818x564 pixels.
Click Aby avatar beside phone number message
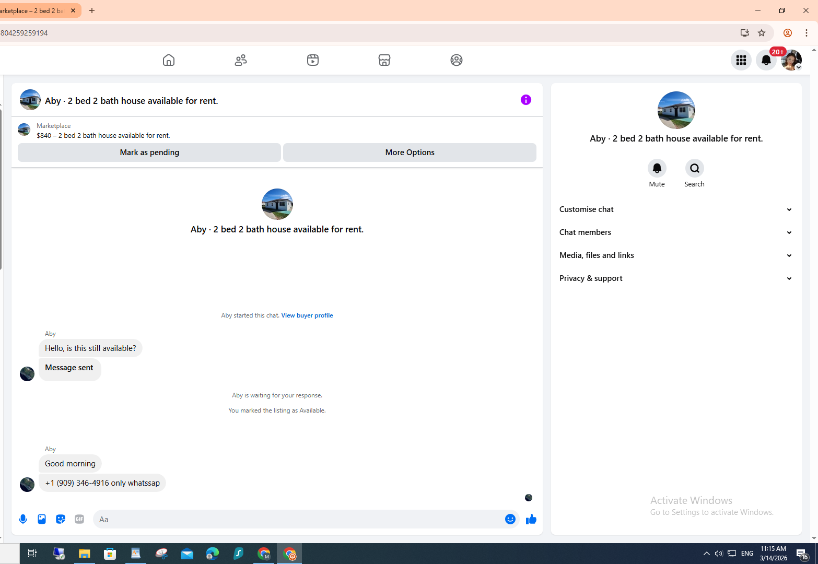tap(27, 485)
